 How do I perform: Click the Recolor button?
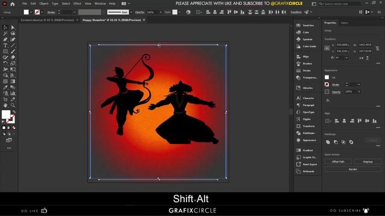click(x=353, y=169)
